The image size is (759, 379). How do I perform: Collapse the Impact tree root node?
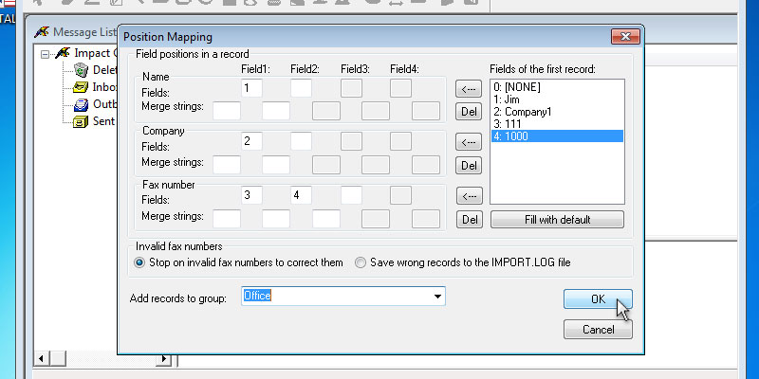45,54
